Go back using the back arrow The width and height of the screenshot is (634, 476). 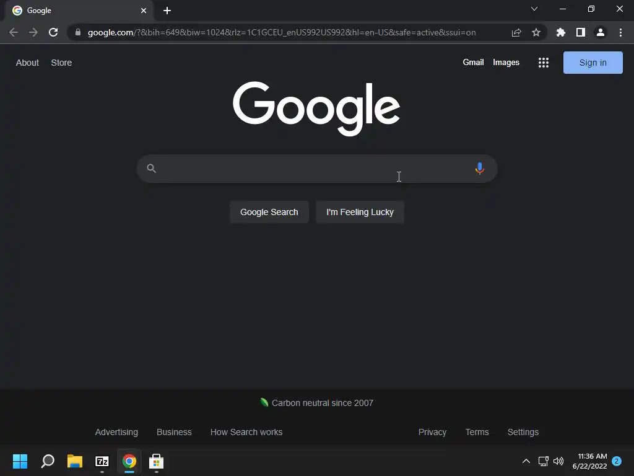point(14,32)
